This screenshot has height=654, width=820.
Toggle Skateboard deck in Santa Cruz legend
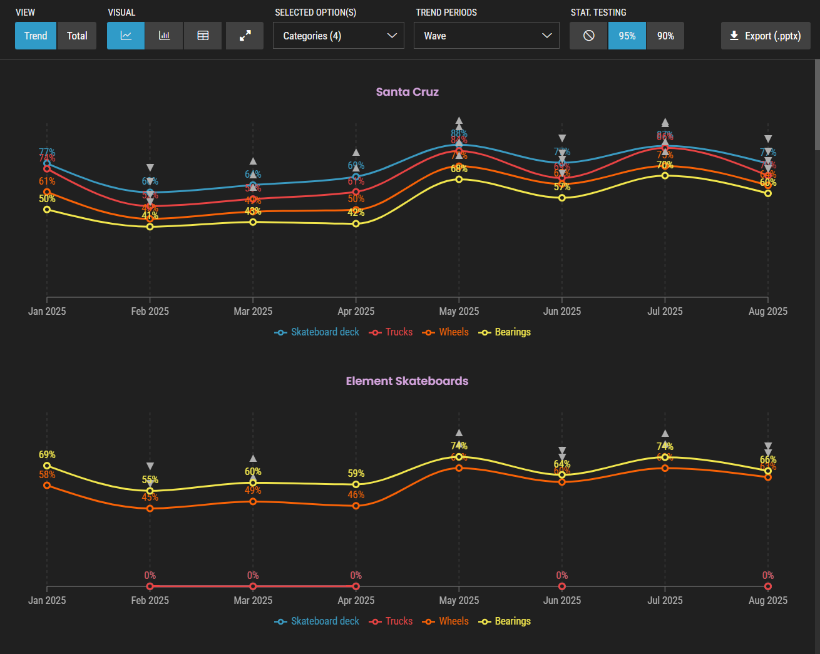pos(317,332)
